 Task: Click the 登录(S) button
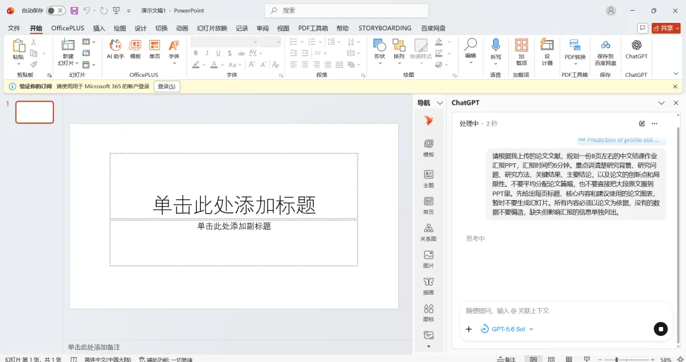pyautogui.click(x=166, y=86)
